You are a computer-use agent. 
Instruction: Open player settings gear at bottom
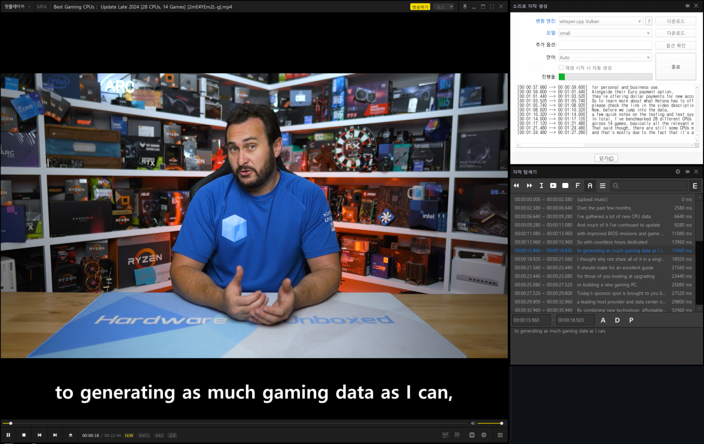484,435
